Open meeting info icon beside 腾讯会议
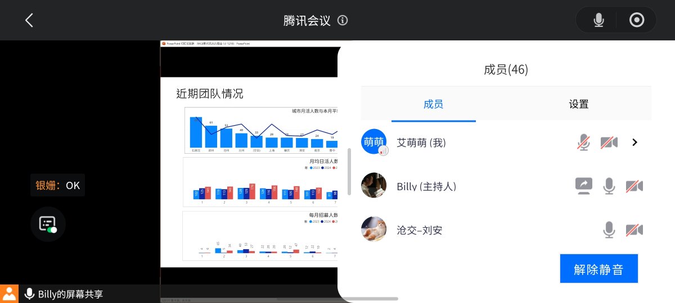Viewport: 675px width, 303px height. point(343,21)
